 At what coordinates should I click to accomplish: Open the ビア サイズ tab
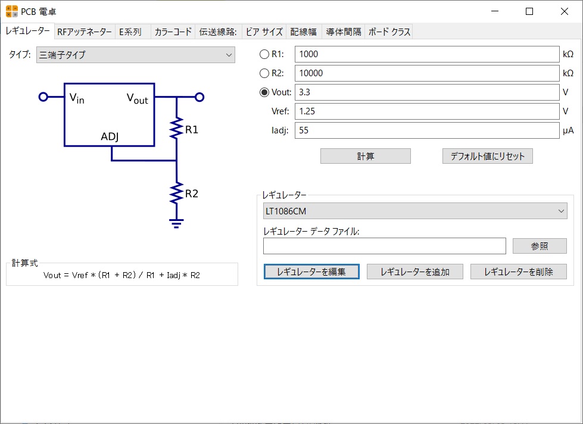point(264,32)
